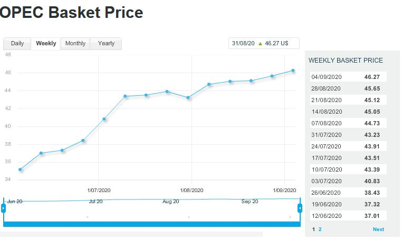
Task: Click the 31/07/2020 price row
Action: (348, 135)
